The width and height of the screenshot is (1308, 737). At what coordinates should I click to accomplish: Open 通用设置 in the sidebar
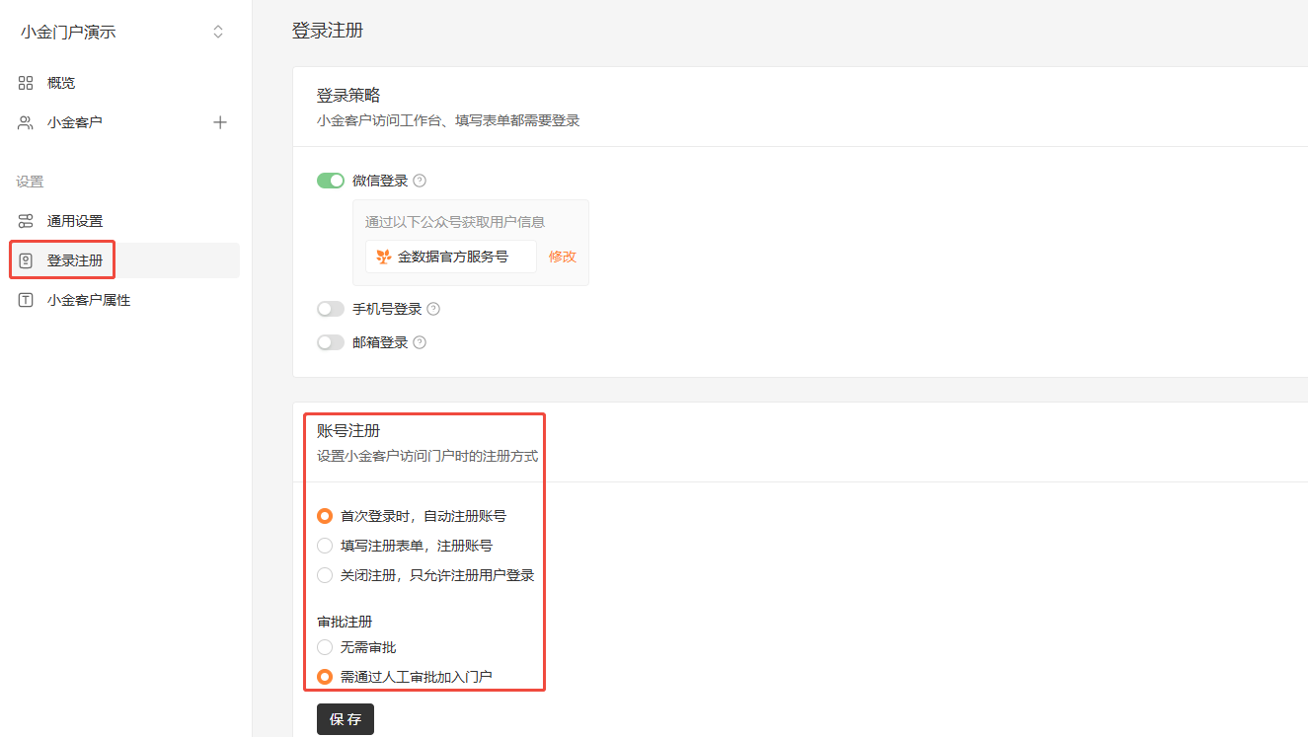coord(75,221)
